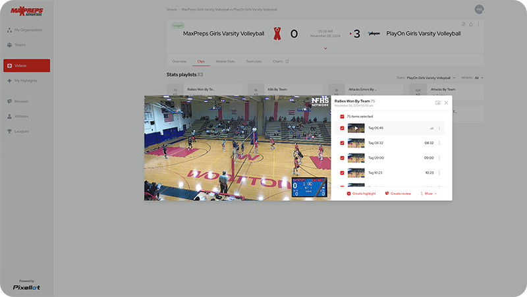527x297 pixels.
Task: Uncheck the Tag 06:46 clip
Action: pyautogui.click(x=342, y=128)
